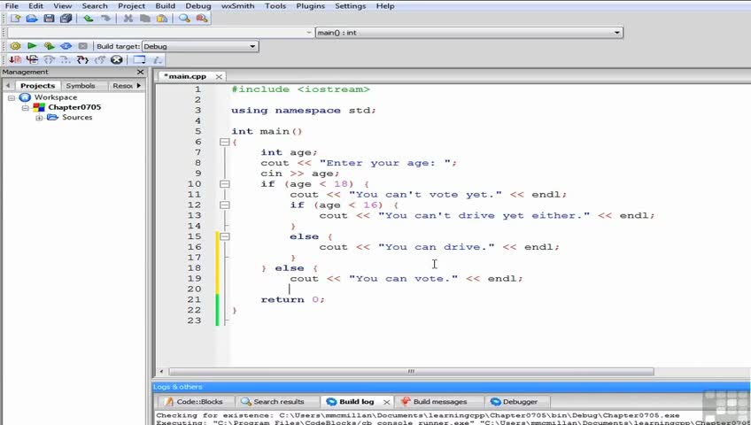The image size is (751, 425).
Task: Run the program with green arrow
Action: [x=32, y=46]
